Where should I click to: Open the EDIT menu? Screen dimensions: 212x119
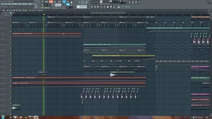tap(6, 4)
